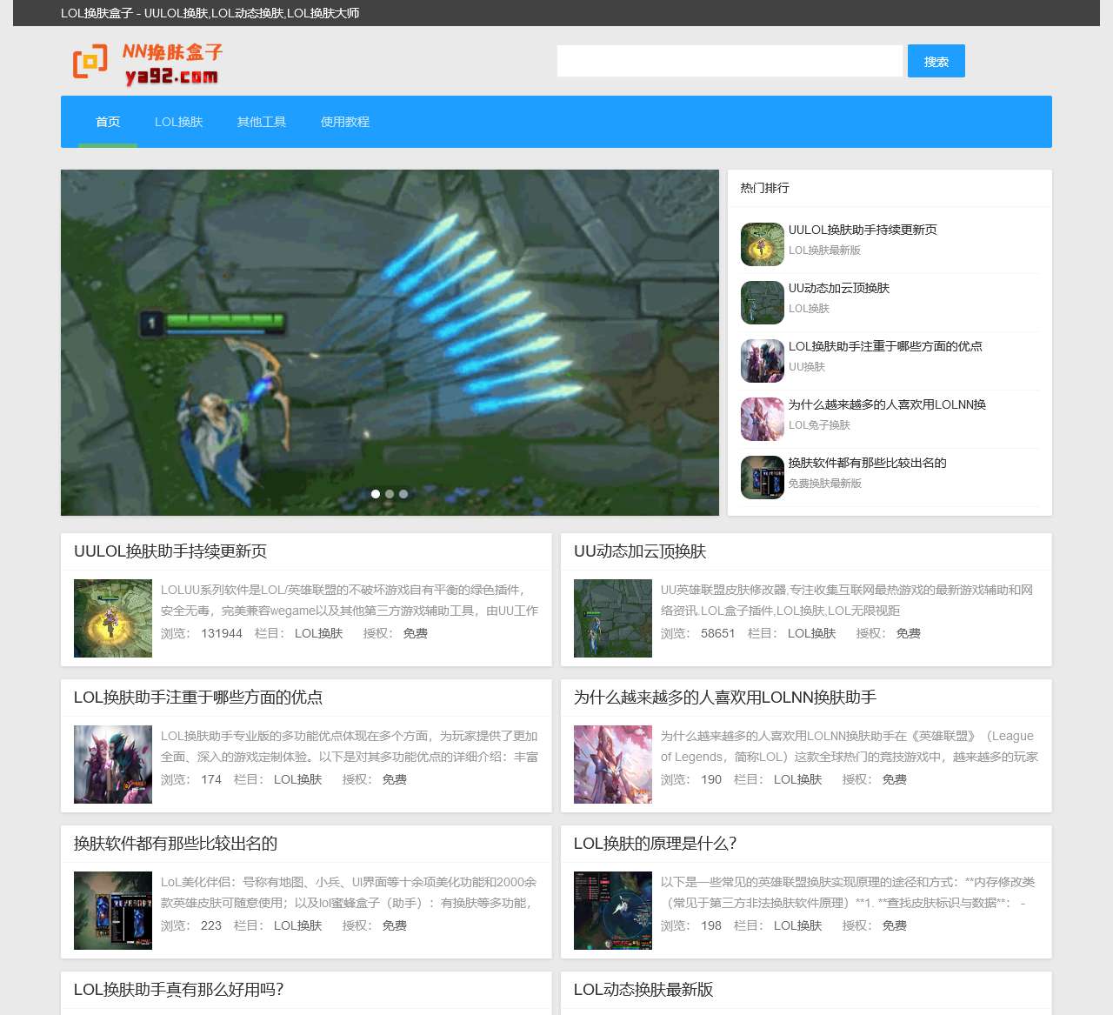Select the first carousel slide dot

tap(376, 494)
